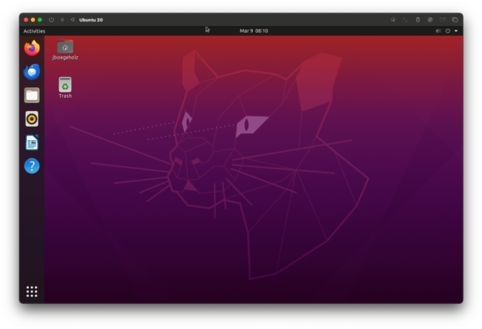Expand the system menu dropdown arrow
Viewport: 482px width, 329px height.
(456, 31)
